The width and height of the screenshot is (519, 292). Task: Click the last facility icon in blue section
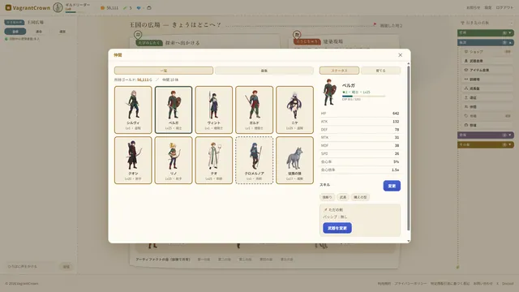pyautogui.click(x=466, y=125)
